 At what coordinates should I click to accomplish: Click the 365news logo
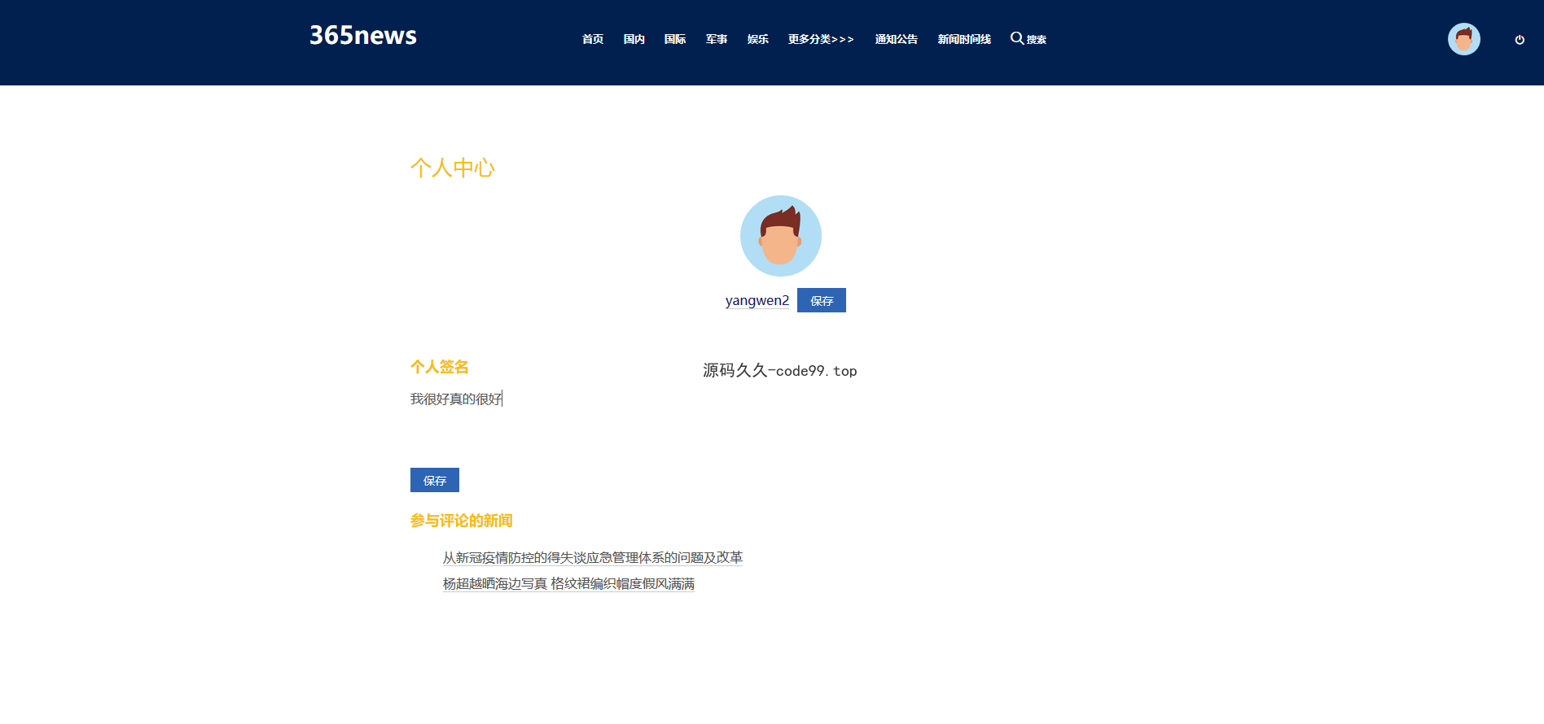coord(362,36)
